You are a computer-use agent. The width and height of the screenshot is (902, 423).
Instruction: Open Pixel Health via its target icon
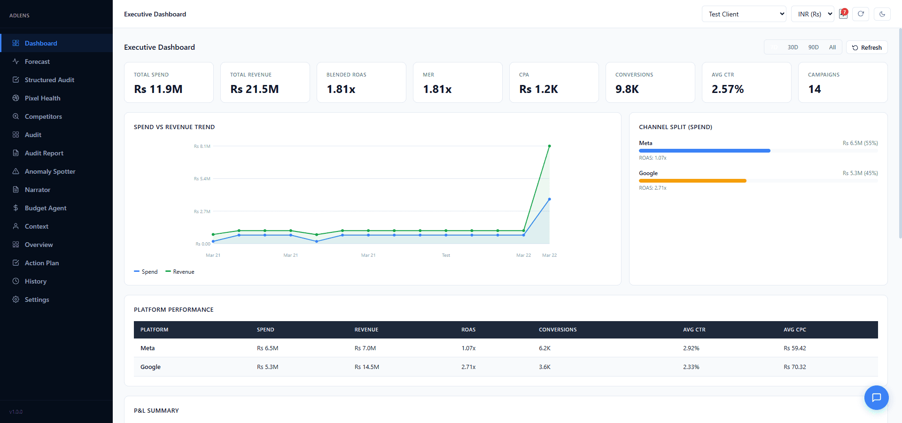16,98
